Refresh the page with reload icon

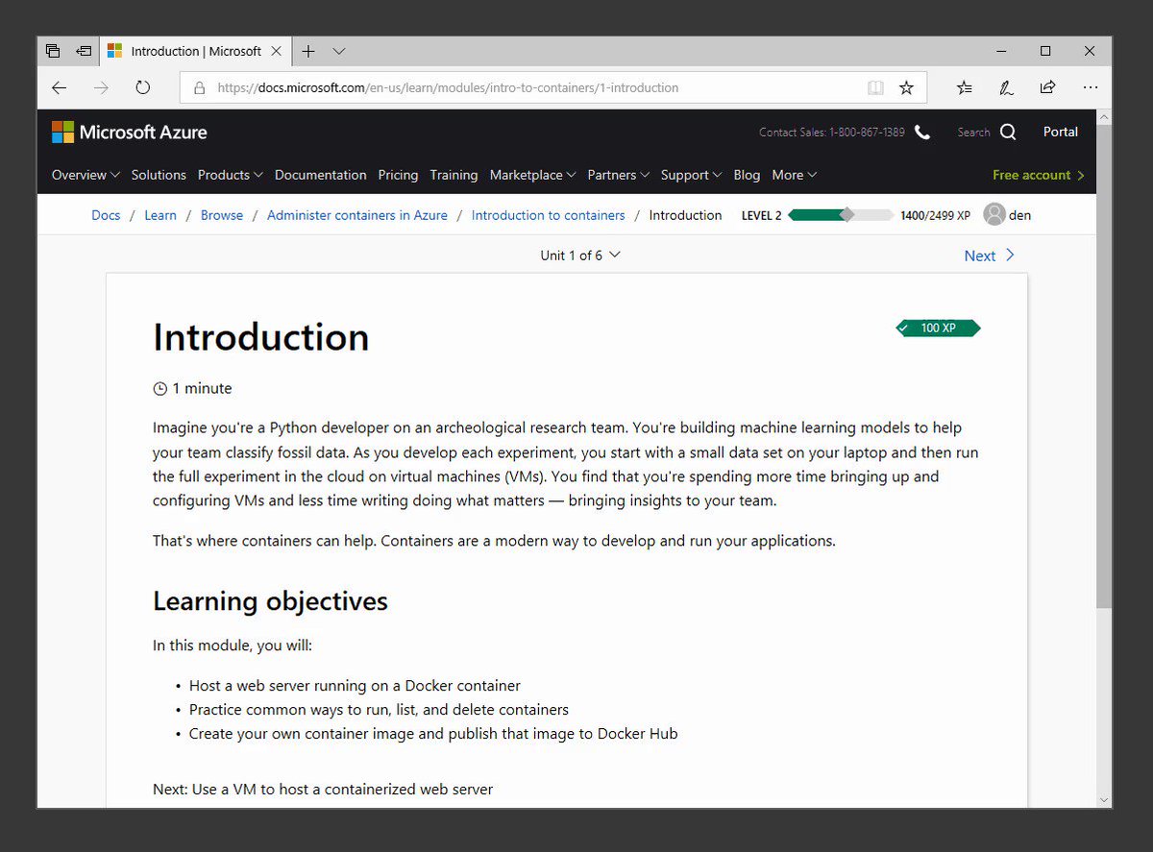point(143,87)
